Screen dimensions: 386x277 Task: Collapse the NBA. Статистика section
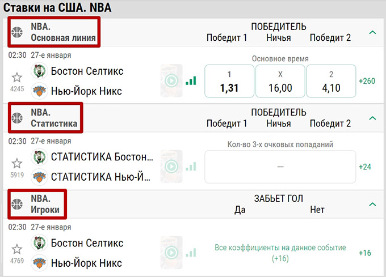[373, 118]
